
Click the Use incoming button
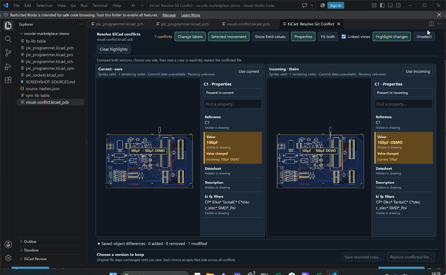(x=418, y=71)
